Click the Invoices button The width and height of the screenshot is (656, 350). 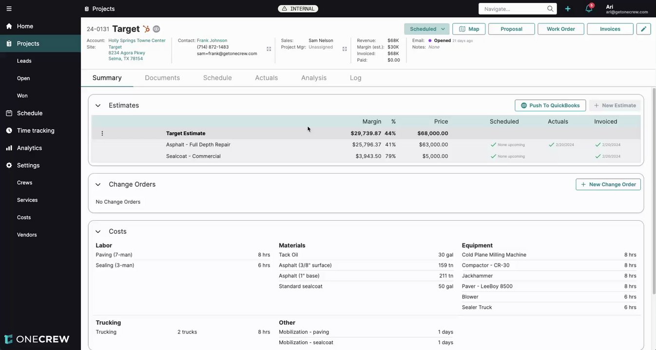(610, 29)
